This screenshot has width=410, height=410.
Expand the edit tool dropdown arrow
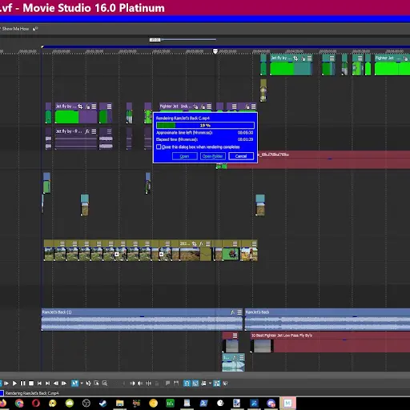(82, 384)
